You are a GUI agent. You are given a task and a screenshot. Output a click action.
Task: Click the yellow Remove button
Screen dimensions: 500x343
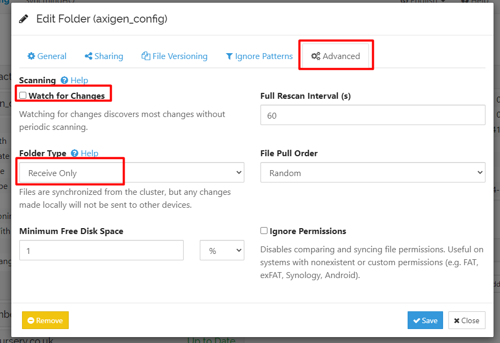[45, 320]
